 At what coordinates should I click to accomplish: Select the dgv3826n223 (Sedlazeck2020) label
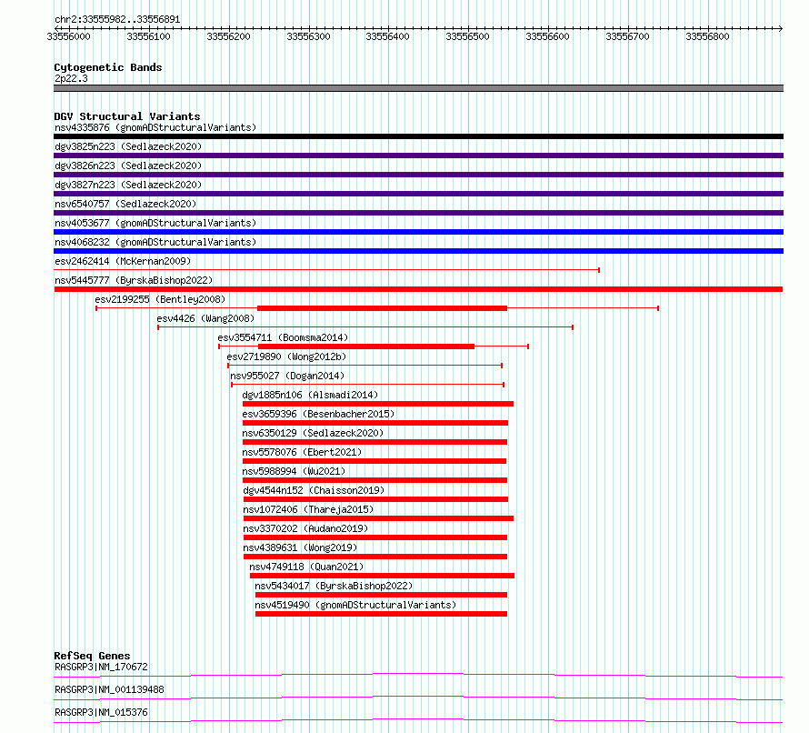(128, 166)
